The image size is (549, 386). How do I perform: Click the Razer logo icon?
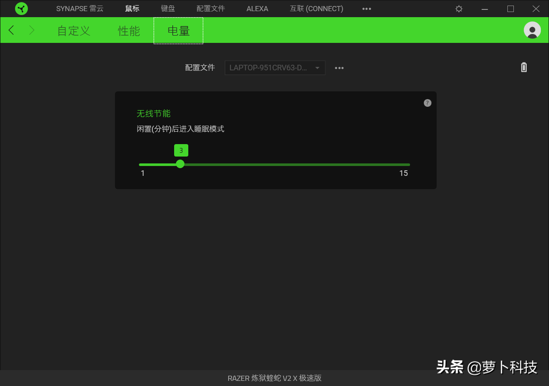[21, 9]
